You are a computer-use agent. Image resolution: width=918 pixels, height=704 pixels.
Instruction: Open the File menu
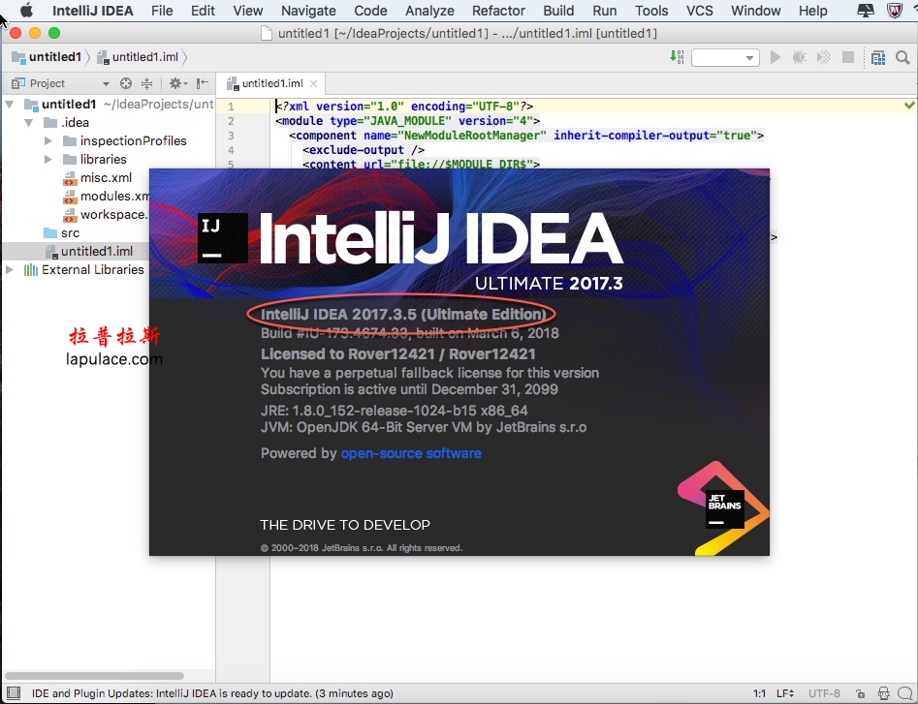[162, 11]
